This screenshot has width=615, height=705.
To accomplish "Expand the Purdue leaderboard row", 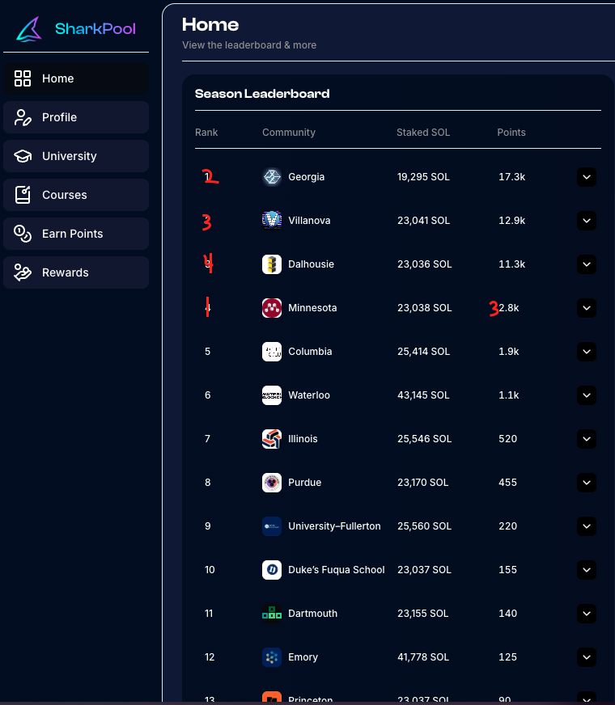I will click(587, 482).
